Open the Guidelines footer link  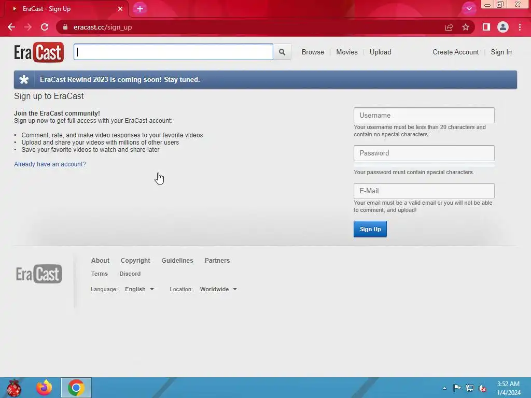click(x=177, y=261)
